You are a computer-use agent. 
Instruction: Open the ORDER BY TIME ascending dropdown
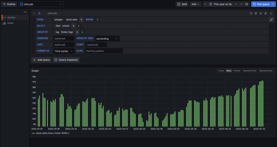(x=107, y=38)
